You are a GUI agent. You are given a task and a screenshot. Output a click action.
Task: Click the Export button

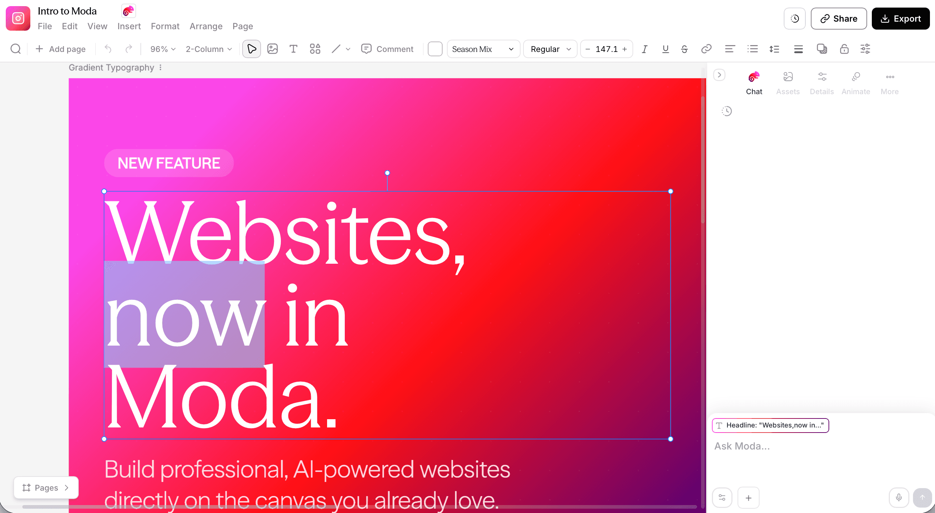tap(900, 18)
